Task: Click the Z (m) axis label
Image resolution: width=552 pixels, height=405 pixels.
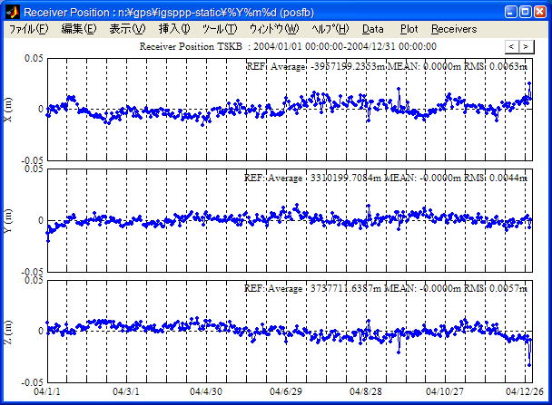Action: pyautogui.click(x=8, y=331)
